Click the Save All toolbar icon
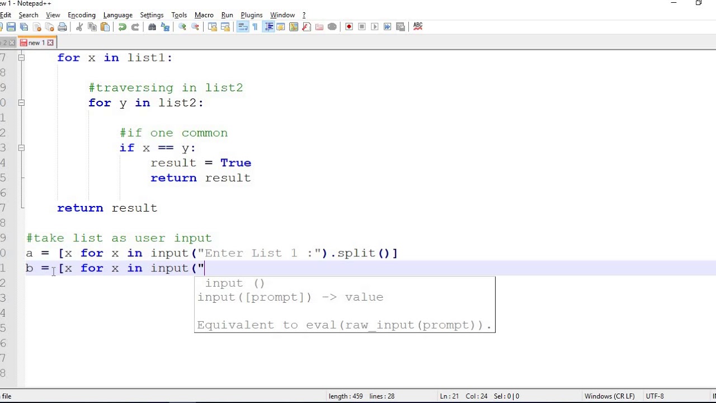This screenshot has height=403, width=716. (x=23, y=26)
